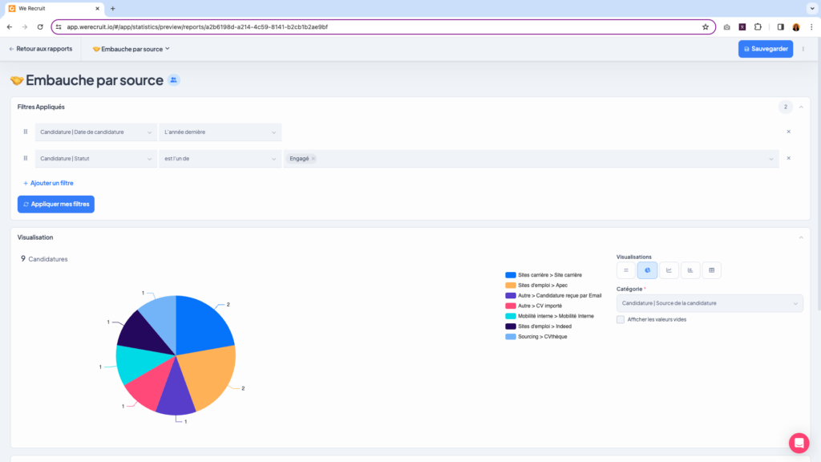The width and height of the screenshot is (821, 462).
Task: Click the share users icon beside report title
Action: [174, 80]
